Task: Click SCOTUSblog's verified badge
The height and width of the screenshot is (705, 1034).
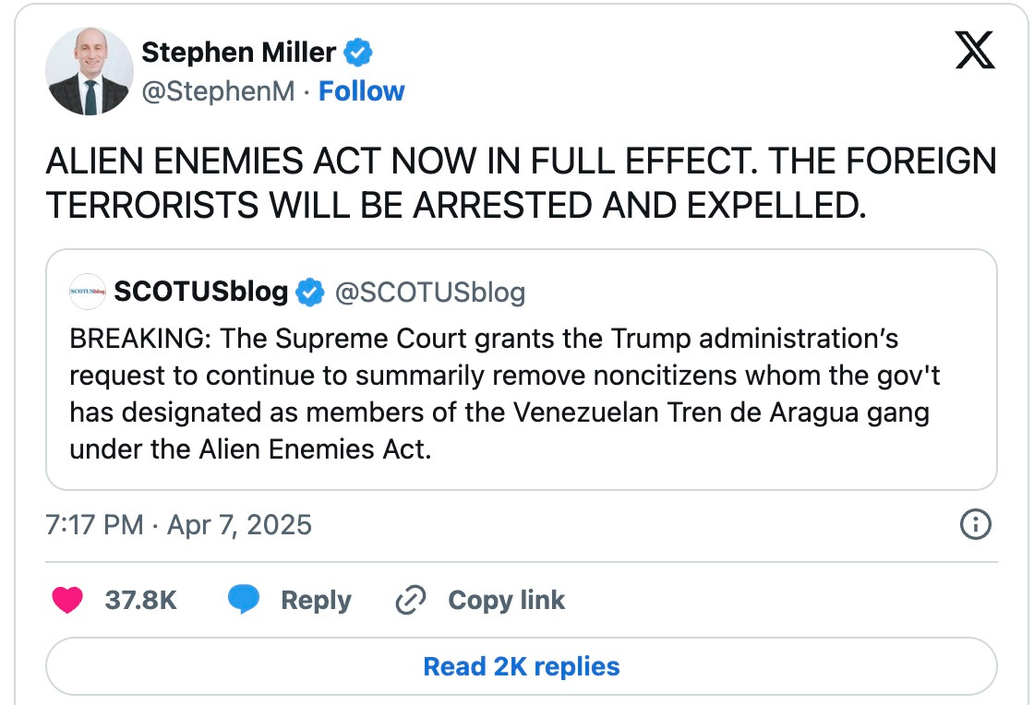Action: tap(310, 292)
